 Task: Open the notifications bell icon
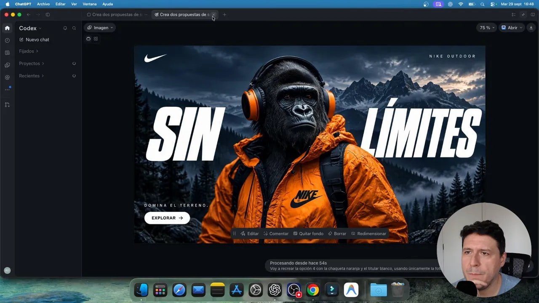[65, 28]
